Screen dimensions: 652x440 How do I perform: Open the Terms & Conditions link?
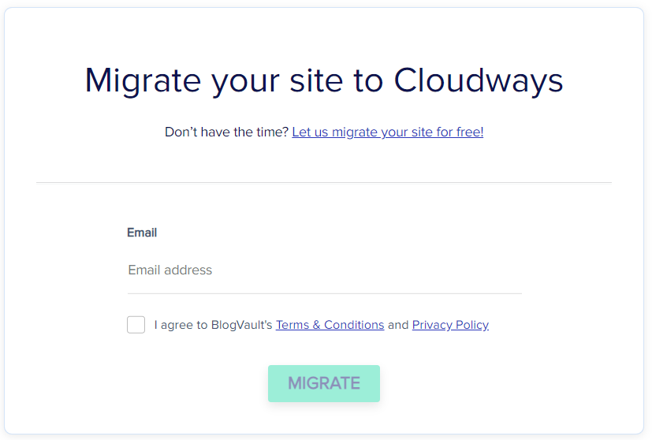click(330, 325)
